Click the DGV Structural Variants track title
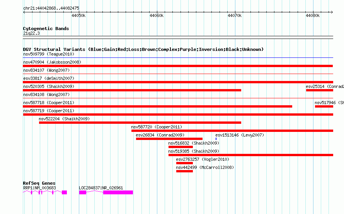This screenshot has height=214, width=344. [143, 49]
